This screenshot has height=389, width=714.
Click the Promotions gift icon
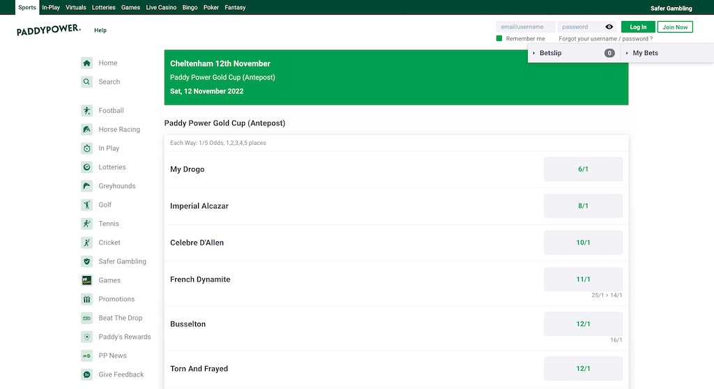tap(86, 299)
